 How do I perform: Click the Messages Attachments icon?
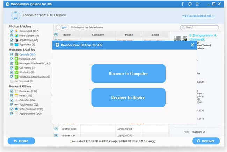(16, 63)
